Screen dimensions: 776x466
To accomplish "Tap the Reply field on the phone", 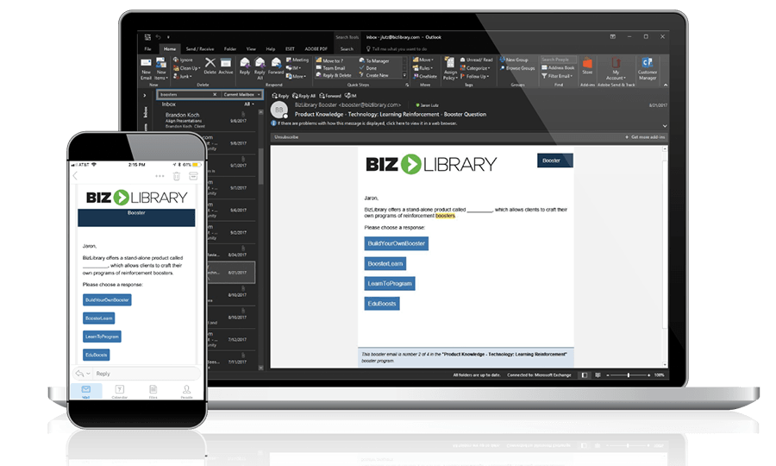I will pyautogui.click(x=137, y=374).
